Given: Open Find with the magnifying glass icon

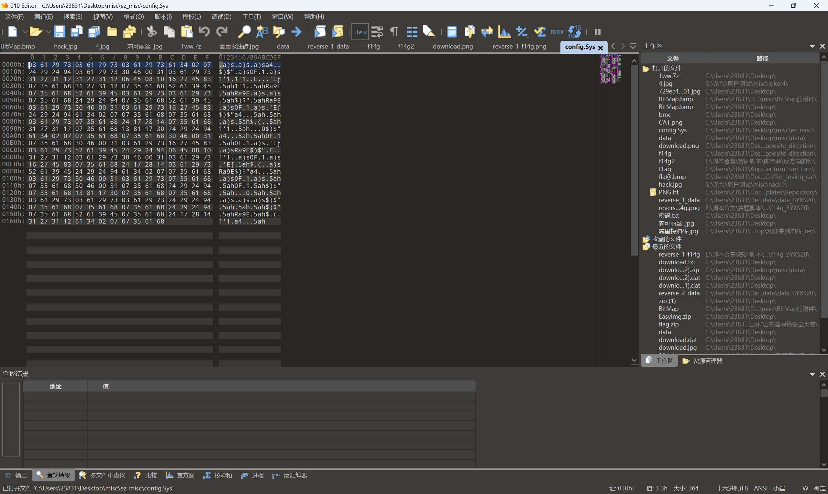Looking at the screenshot, I should click(244, 32).
